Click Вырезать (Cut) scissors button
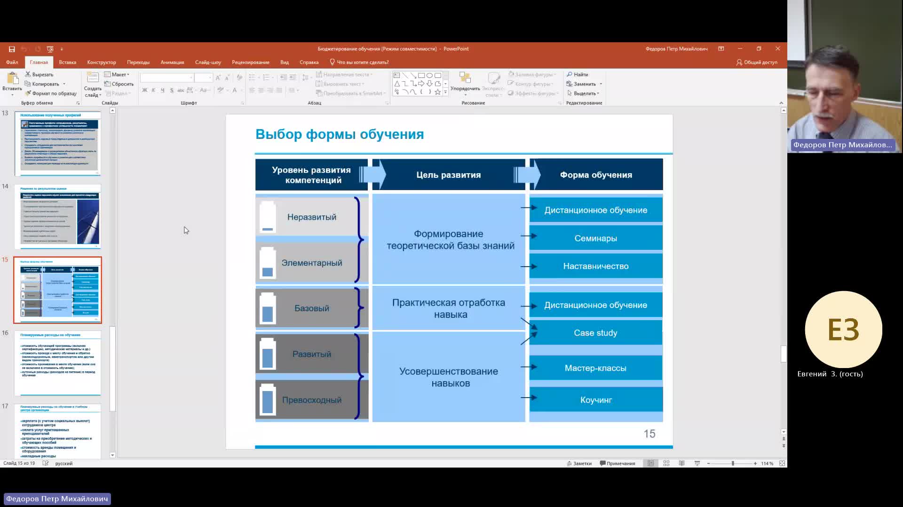The height and width of the screenshot is (507, 903). click(40, 74)
